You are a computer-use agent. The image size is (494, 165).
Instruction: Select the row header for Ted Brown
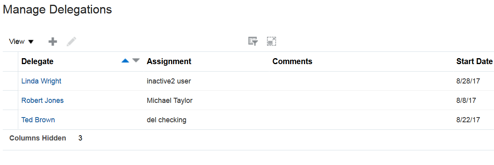(10, 120)
